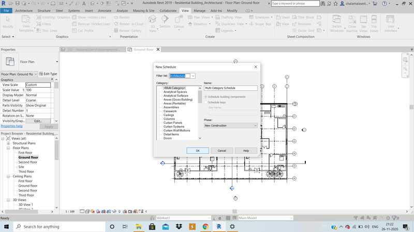414x232 pixels.
Task: Click the Title Block tool
Action: tap(303, 18)
